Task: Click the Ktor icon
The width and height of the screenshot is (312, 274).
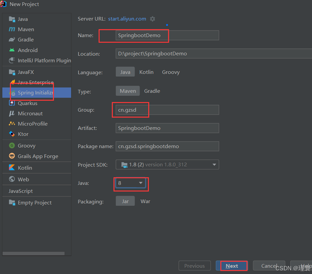Action: pos(12,134)
